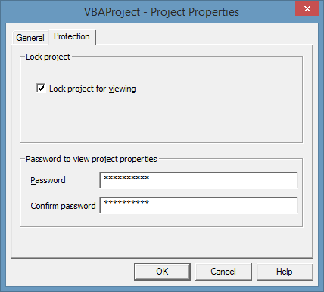
Task: Click the 'Lock project for viewing' label text
Action: click(92, 89)
